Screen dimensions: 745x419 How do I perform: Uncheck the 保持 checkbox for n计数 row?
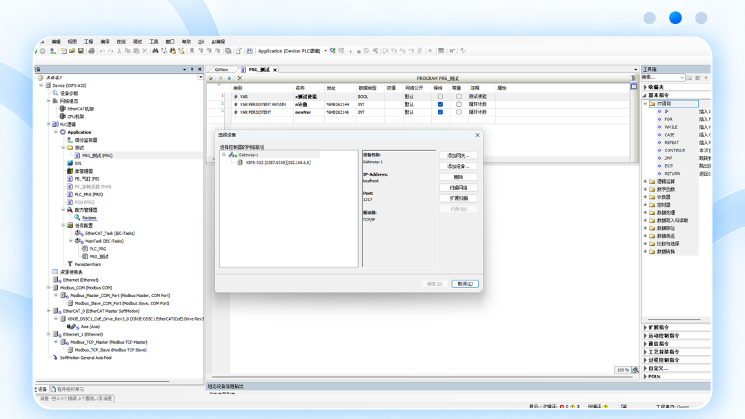[x=440, y=104]
